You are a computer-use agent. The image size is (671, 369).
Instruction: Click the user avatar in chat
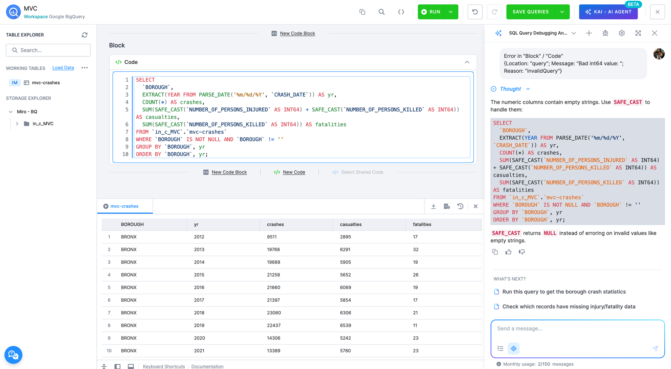[659, 54]
